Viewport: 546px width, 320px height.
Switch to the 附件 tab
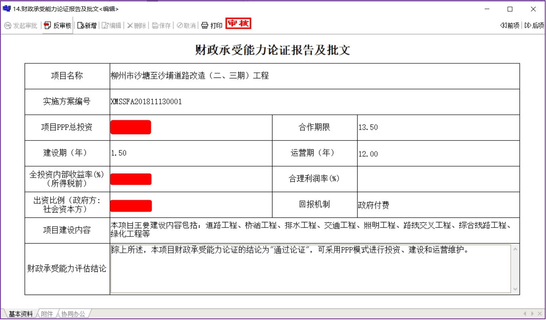(47, 314)
